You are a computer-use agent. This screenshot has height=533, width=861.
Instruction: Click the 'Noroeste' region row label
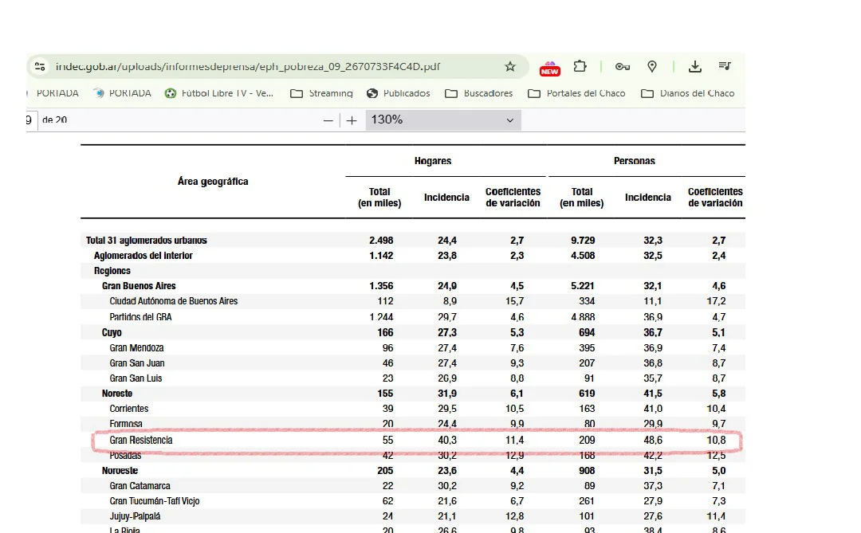point(120,471)
